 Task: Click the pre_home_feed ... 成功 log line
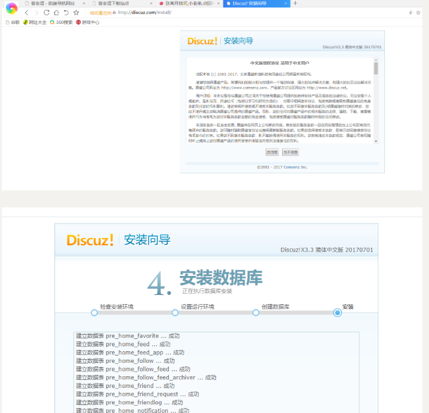pos(123,344)
